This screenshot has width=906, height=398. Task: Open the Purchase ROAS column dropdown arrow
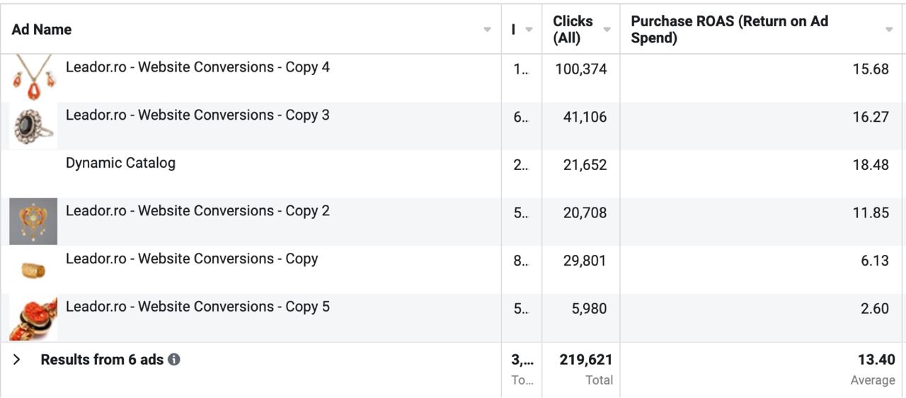point(889,30)
